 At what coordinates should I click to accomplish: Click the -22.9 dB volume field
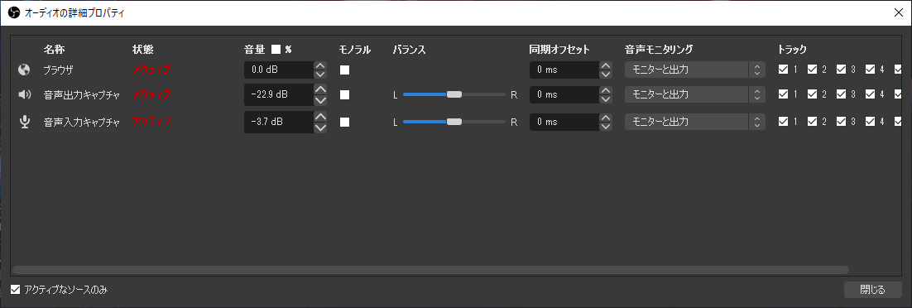pos(279,94)
